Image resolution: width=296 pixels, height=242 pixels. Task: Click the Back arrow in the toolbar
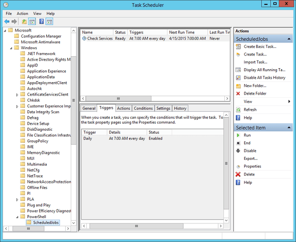coord(7,21)
